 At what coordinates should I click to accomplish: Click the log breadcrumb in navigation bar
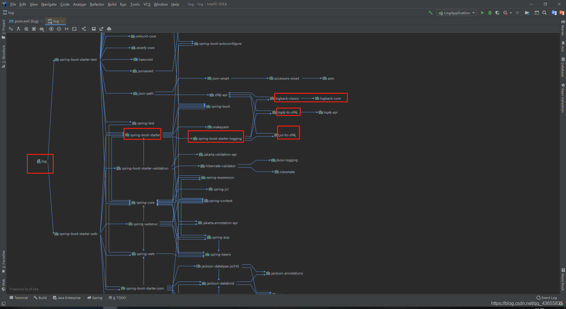click(x=9, y=13)
